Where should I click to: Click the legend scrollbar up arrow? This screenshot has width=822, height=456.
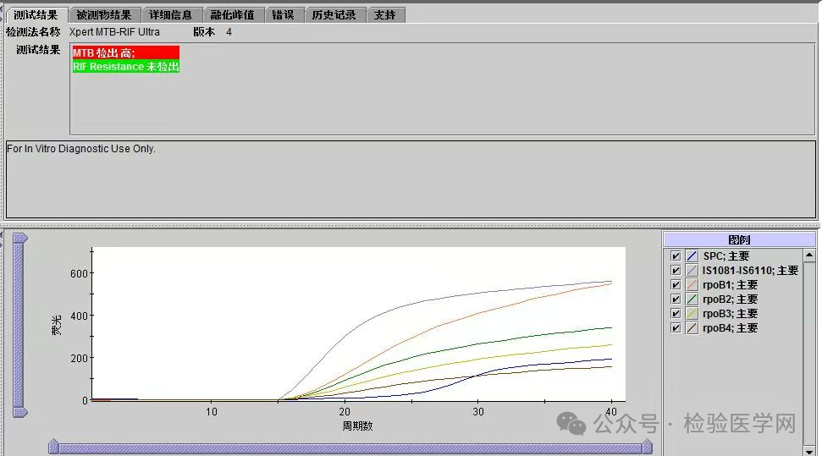tap(809, 255)
